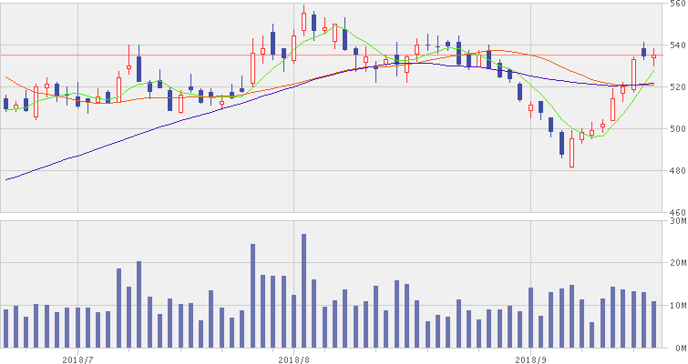Click the 30M volume axis label
Viewport: 688px width, 364px height.
[x=677, y=221]
